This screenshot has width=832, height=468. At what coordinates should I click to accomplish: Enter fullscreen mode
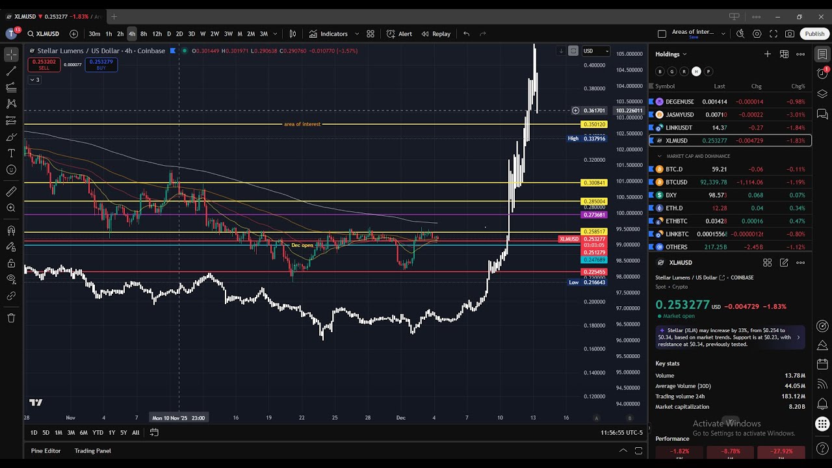[x=773, y=34]
